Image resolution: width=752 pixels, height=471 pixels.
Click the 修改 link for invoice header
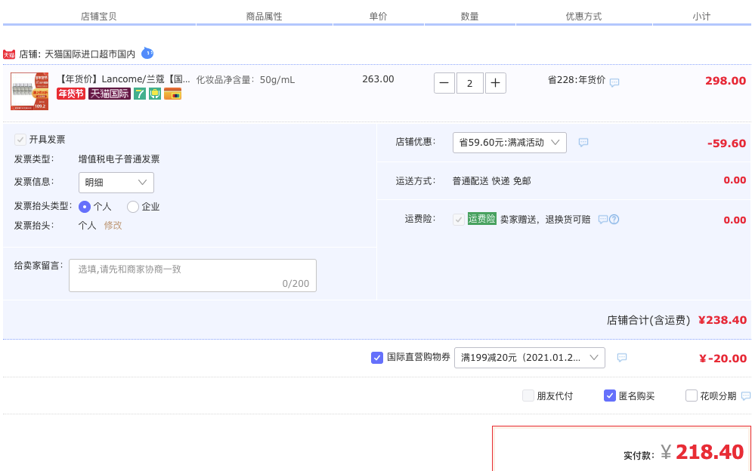113,225
